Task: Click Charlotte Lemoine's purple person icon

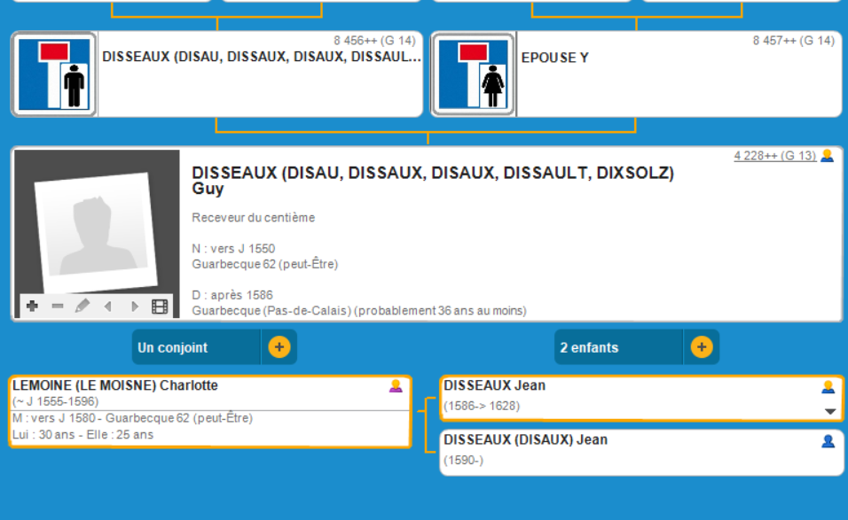Action: click(x=396, y=386)
